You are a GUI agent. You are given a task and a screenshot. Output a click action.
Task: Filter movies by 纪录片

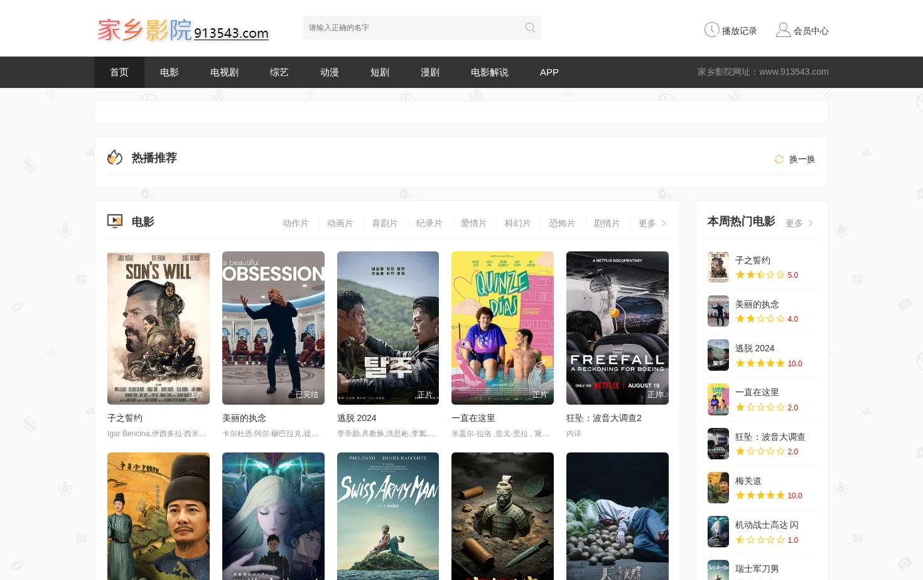pos(429,223)
